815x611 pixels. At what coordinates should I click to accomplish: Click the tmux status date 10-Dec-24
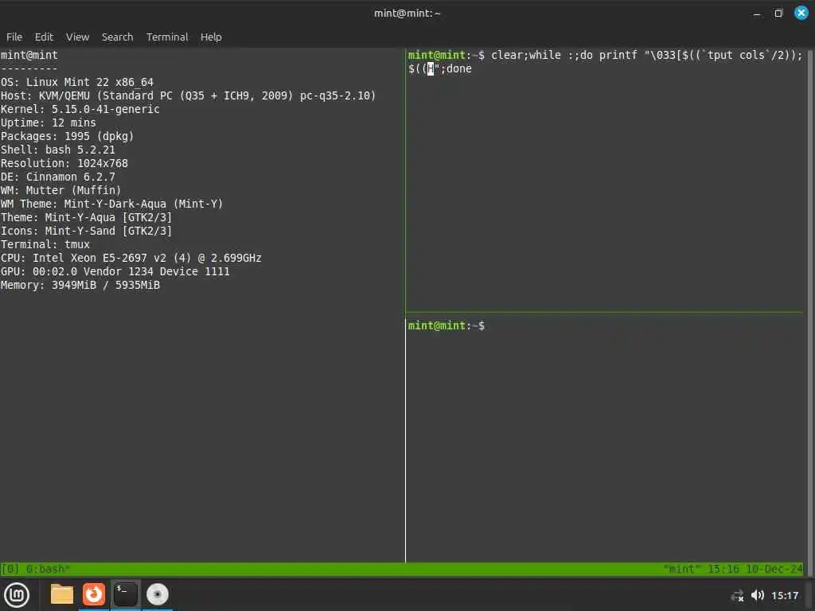click(774, 569)
